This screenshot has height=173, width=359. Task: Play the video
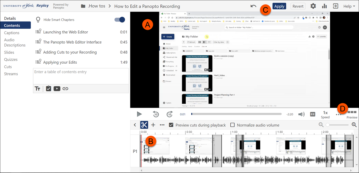(139, 114)
